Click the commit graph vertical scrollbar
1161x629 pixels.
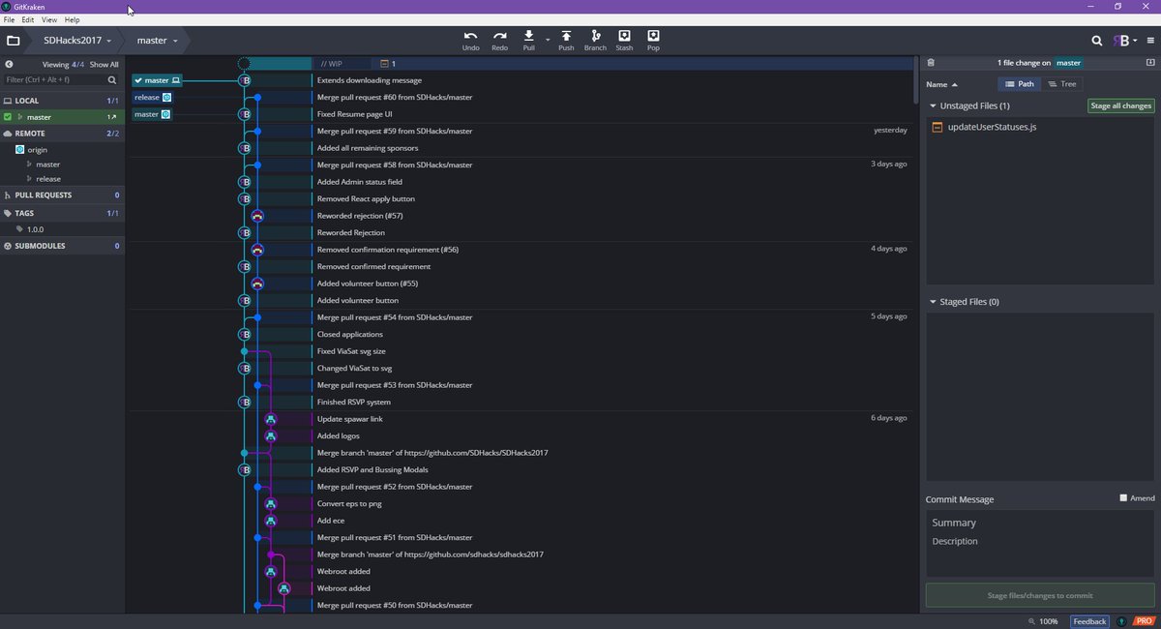pyautogui.click(x=915, y=80)
